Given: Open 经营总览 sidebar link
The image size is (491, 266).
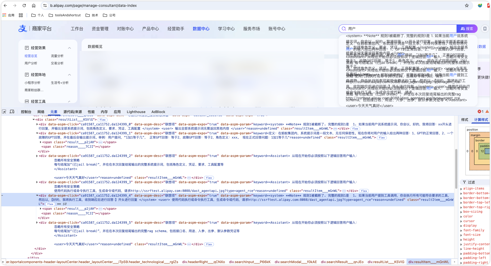Looking at the screenshot, I should point(31,56).
